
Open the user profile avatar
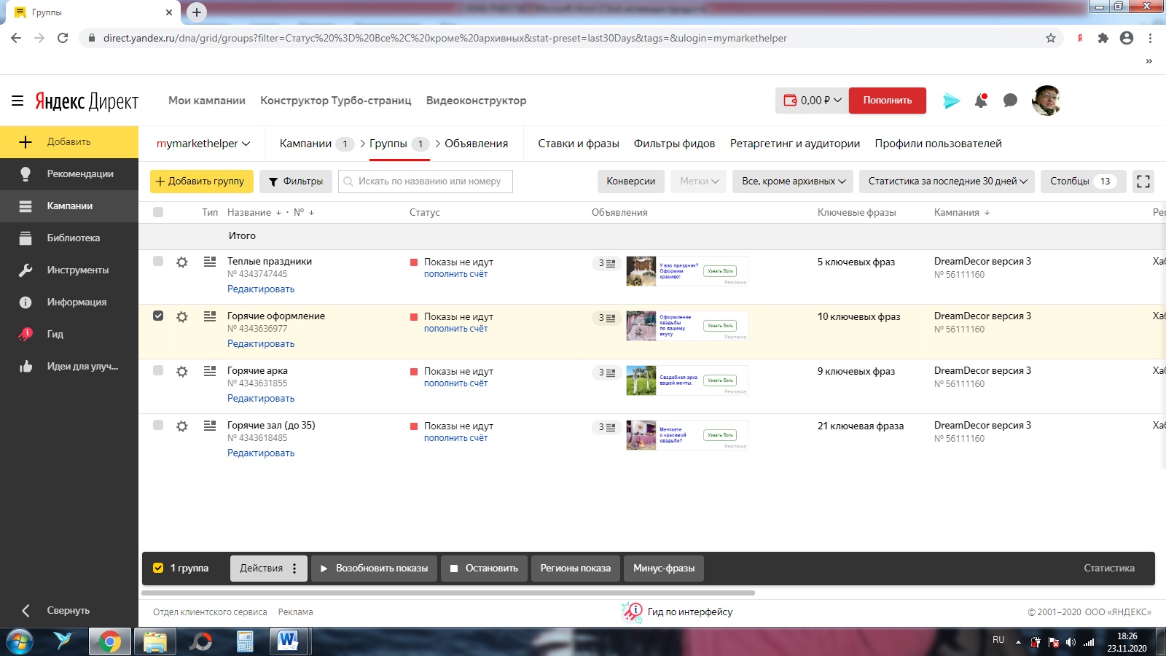[1046, 101]
